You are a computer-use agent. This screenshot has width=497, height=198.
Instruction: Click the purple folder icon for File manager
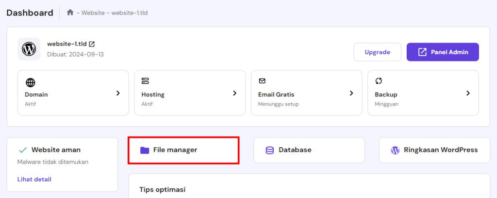(x=145, y=150)
